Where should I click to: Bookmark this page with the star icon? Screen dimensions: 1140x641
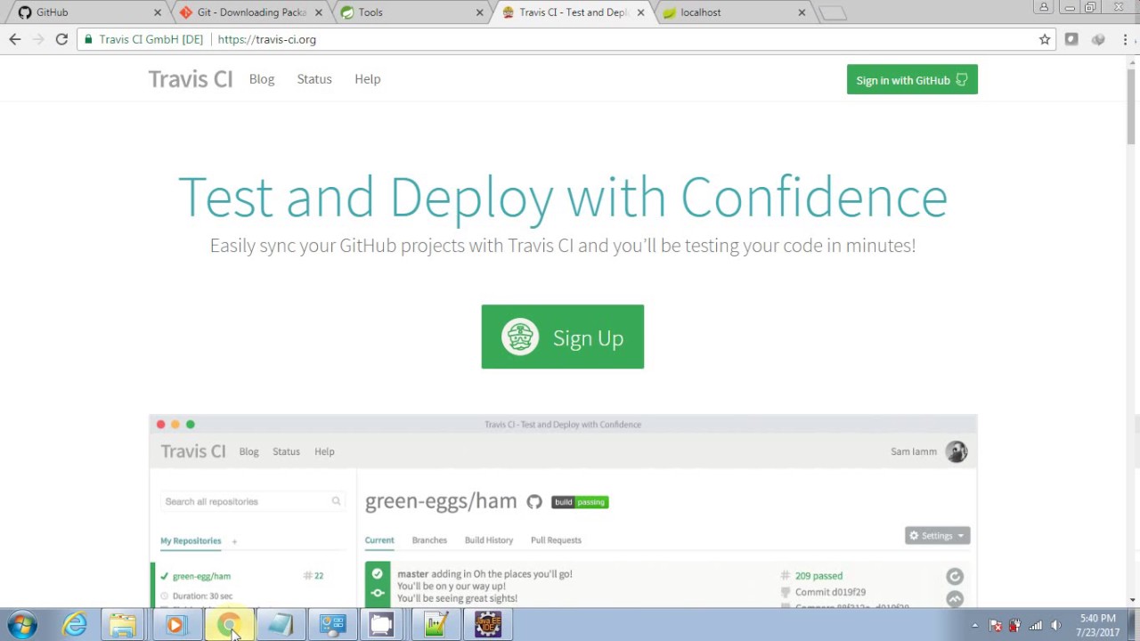tap(1045, 39)
